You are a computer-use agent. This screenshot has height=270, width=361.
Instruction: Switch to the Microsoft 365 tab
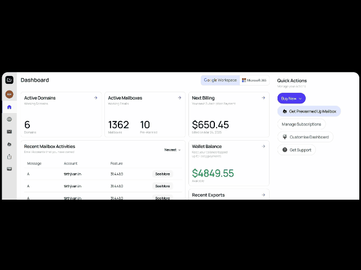(254, 80)
